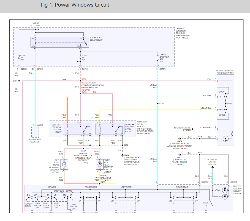The width and height of the screenshot is (250, 221).
Task: Click splice label S381
Action: [84, 79]
